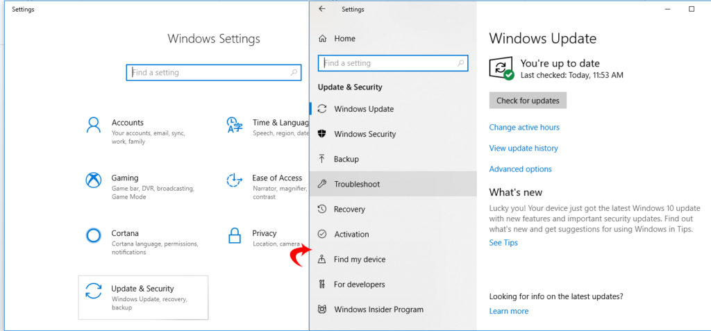Viewport: 711px width, 331px height.
Task: Click the Time & Language icon
Action: pyautogui.click(x=235, y=125)
